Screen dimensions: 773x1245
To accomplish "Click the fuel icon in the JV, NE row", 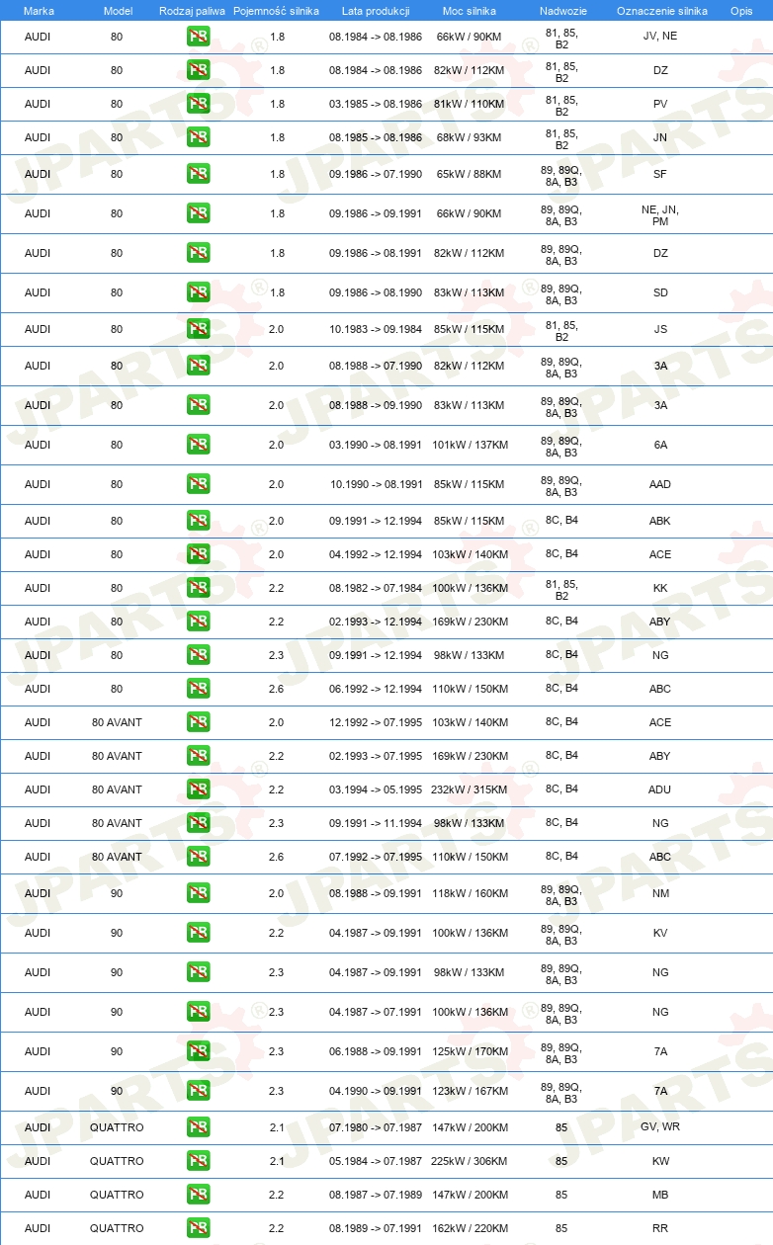I will tap(198, 38).
